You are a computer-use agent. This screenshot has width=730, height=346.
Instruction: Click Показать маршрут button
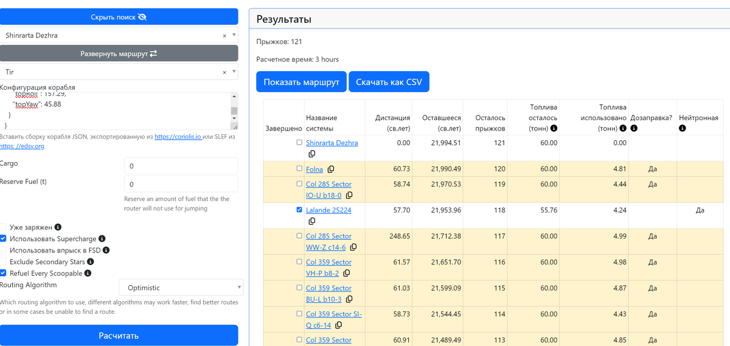click(x=301, y=82)
